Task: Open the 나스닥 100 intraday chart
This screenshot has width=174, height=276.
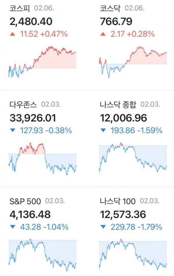Action: (133, 255)
